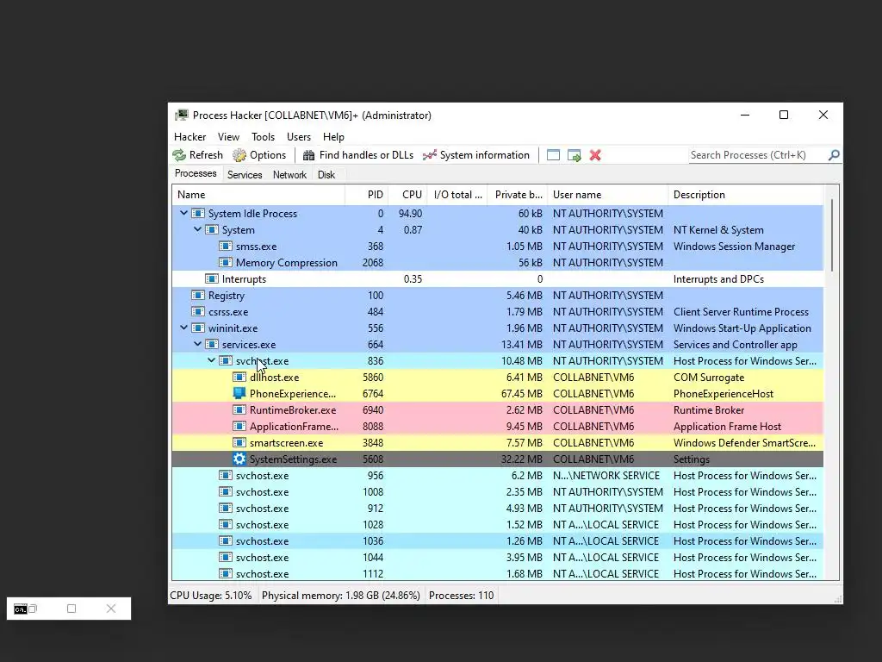882x662 pixels.
Task: Collapse services.exe tree node
Action: click(x=197, y=344)
